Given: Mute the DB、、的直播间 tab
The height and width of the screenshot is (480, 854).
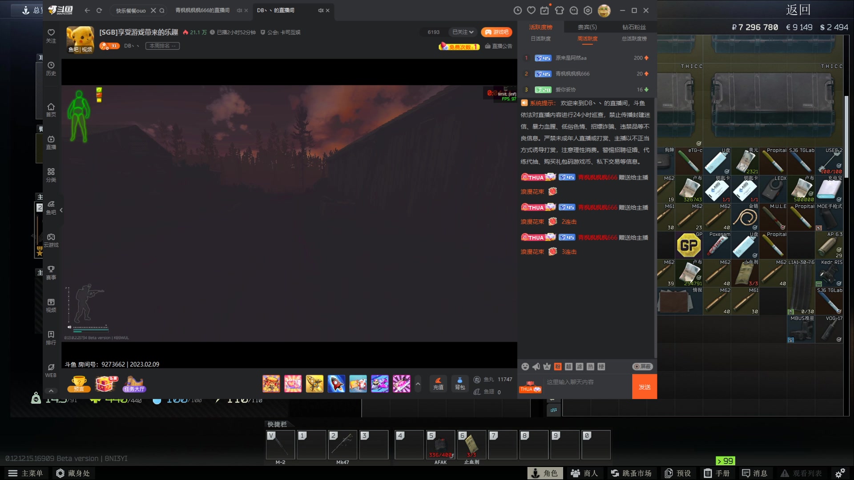Looking at the screenshot, I should pos(321,10).
